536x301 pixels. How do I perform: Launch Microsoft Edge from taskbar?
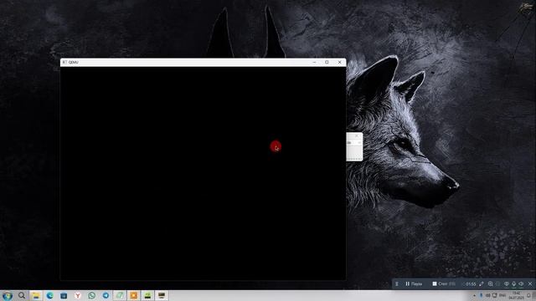[50, 295]
